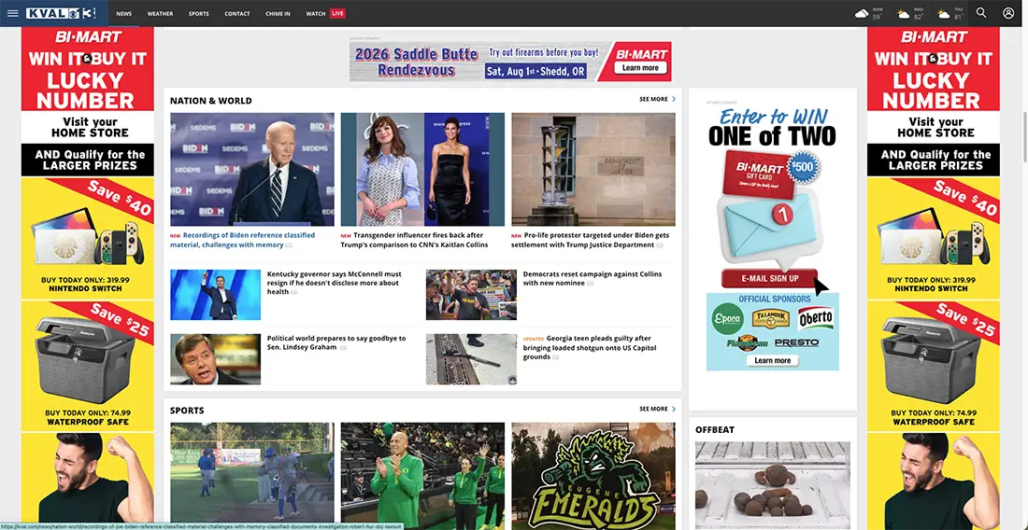Image resolution: width=1028 pixels, height=530 pixels.
Task: Click Learn more on Saddle Butte banner
Action: coord(640,68)
